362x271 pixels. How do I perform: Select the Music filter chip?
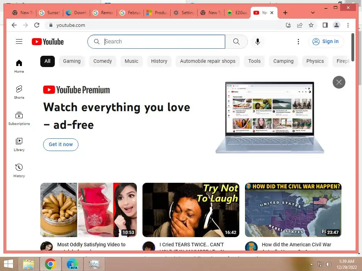pyautogui.click(x=132, y=61)
